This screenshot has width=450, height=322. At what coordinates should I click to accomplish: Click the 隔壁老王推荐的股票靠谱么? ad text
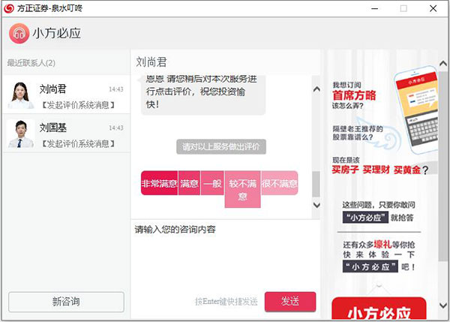[358, 133]
